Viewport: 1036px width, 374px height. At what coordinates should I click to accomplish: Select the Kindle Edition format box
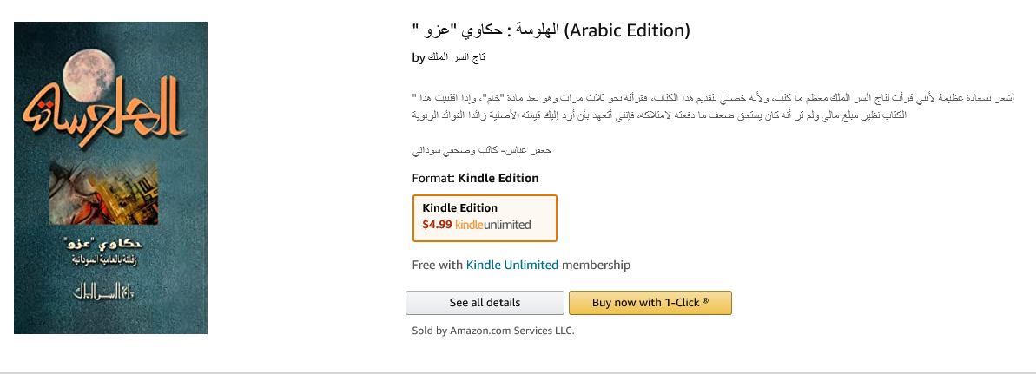485,217
